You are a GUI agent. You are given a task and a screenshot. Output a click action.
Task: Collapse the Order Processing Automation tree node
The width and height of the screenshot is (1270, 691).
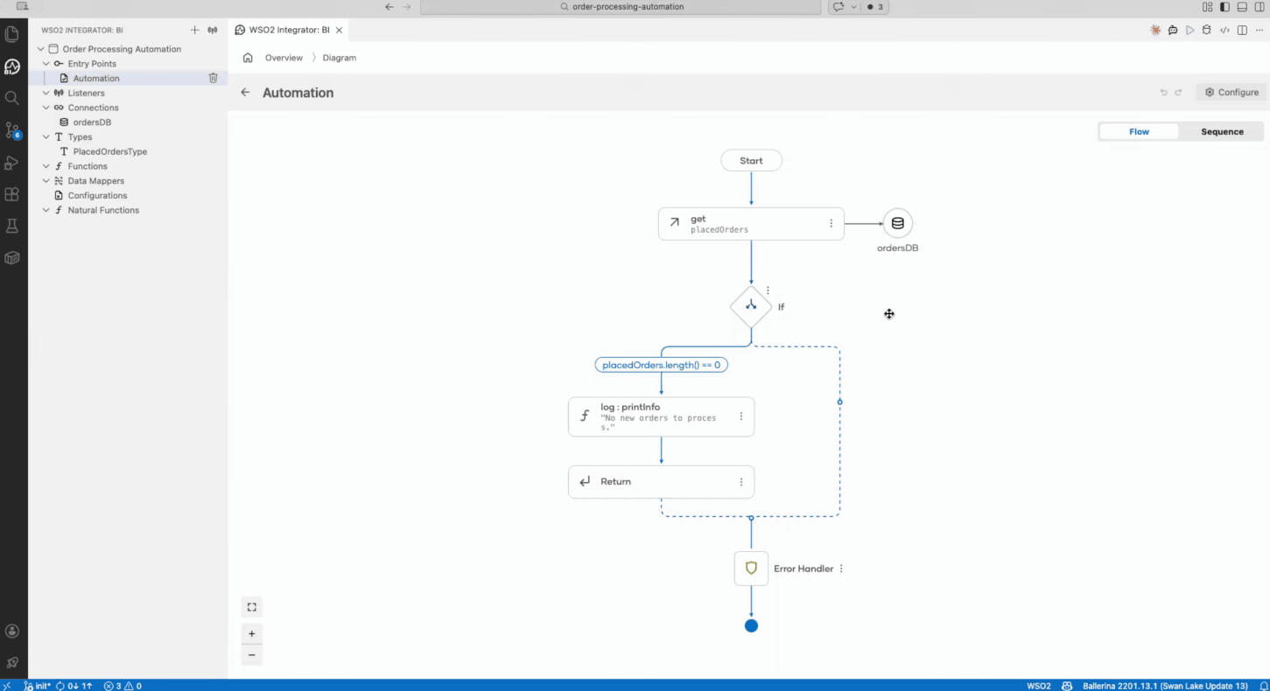pyautogui.click(x=41, y=49)
